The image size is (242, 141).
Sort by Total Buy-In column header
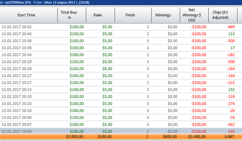point(72,15)
